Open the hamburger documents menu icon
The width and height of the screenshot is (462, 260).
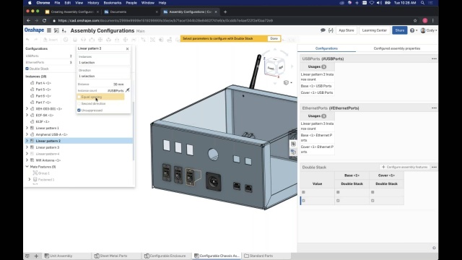(49, 30)
